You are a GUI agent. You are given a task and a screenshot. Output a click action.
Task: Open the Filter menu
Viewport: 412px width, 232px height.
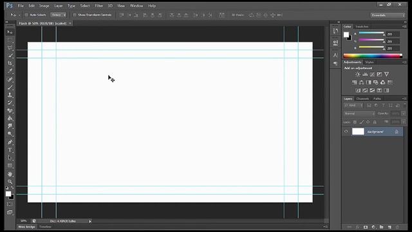pyautogui.click(x=98, y=6)
